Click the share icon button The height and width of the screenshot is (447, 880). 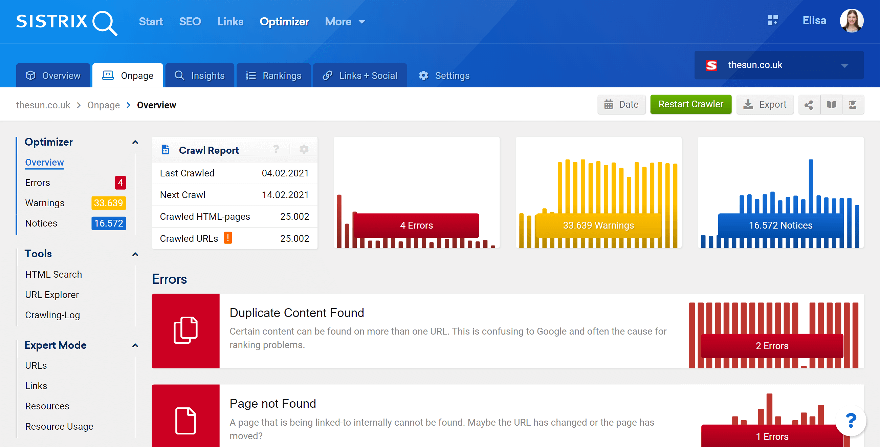809,105
